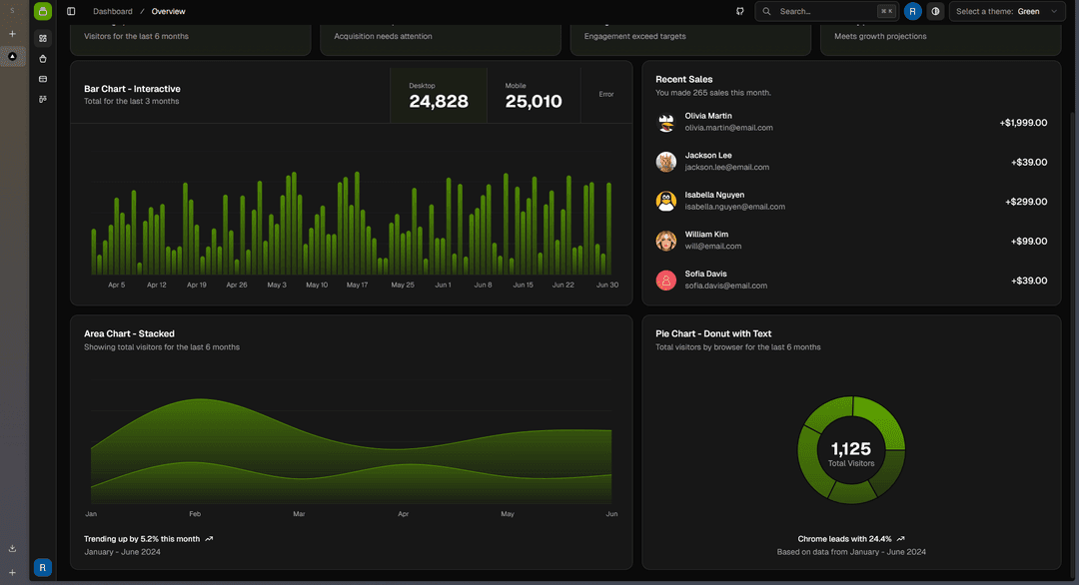Show Desktop data on the interactive bar chart
1079x585 pixels.
tap(438, 94)
